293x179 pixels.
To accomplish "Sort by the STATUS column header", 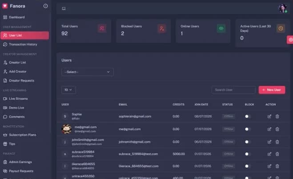I will click(227, 105).
